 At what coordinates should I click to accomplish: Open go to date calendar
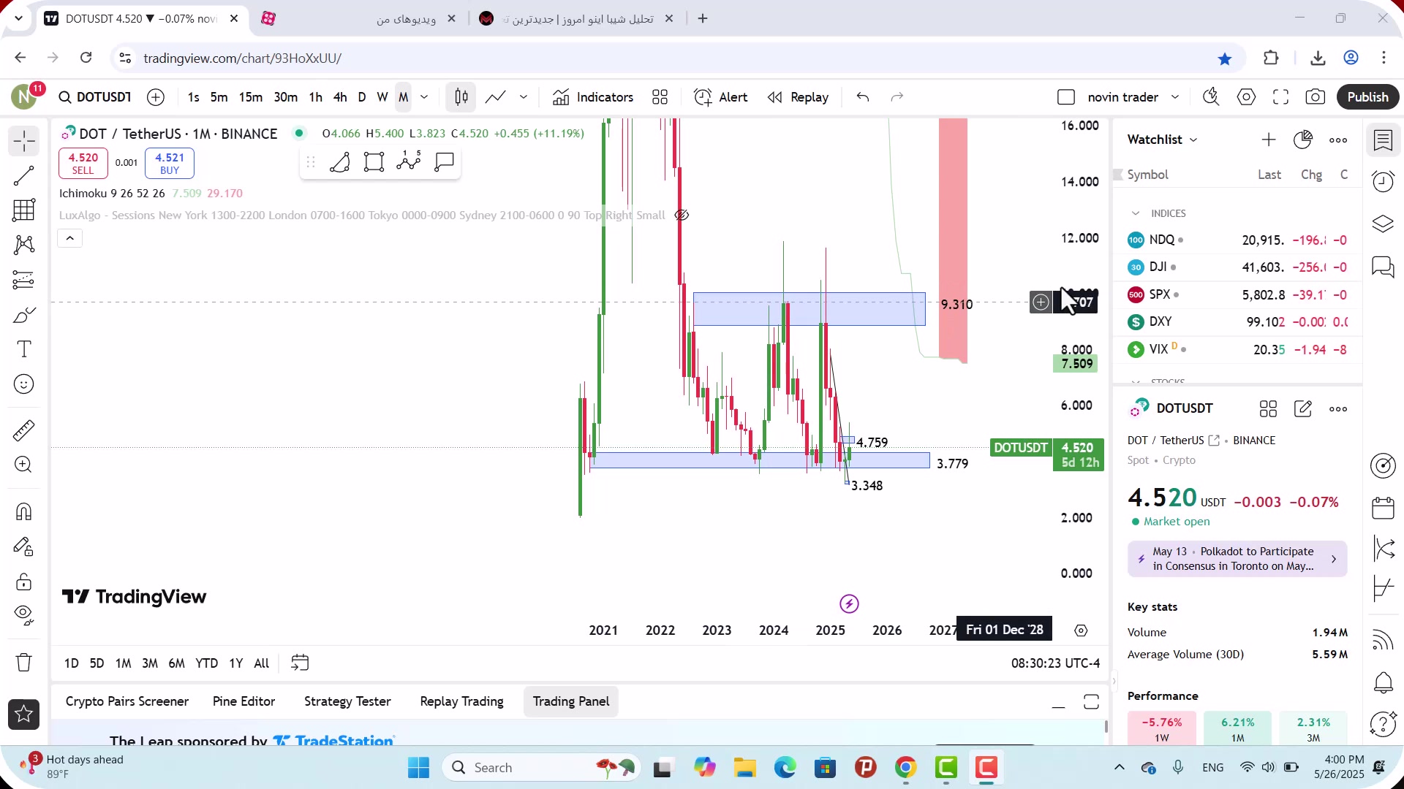point(300,663)
